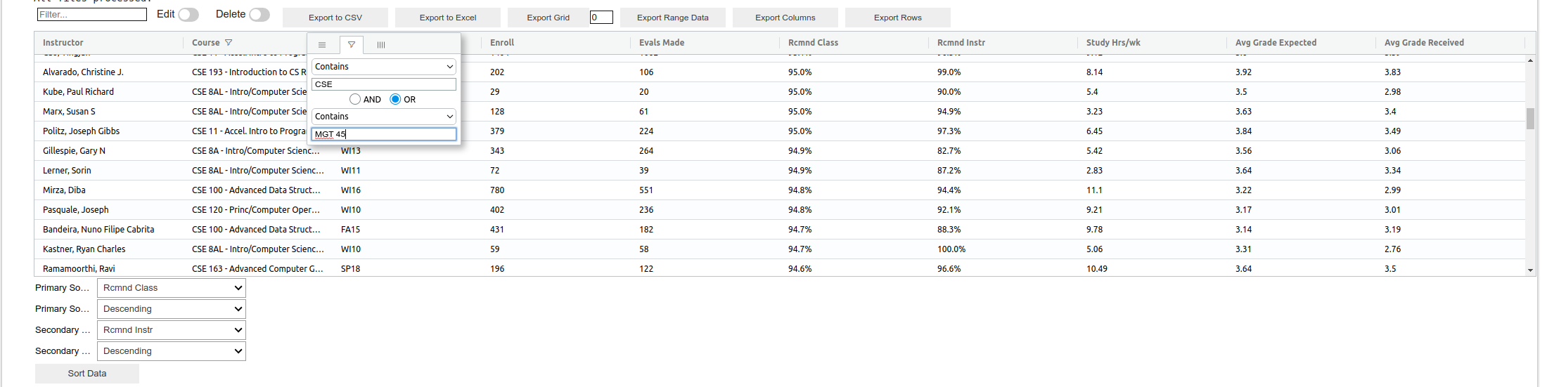Open the columns tab in column popup
The width and height of the screenshot is (1547, 387).
coord(381,45)
